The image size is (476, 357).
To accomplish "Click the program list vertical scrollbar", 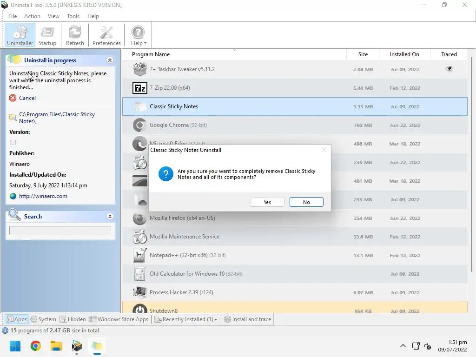I will click(x=471, y=164).
